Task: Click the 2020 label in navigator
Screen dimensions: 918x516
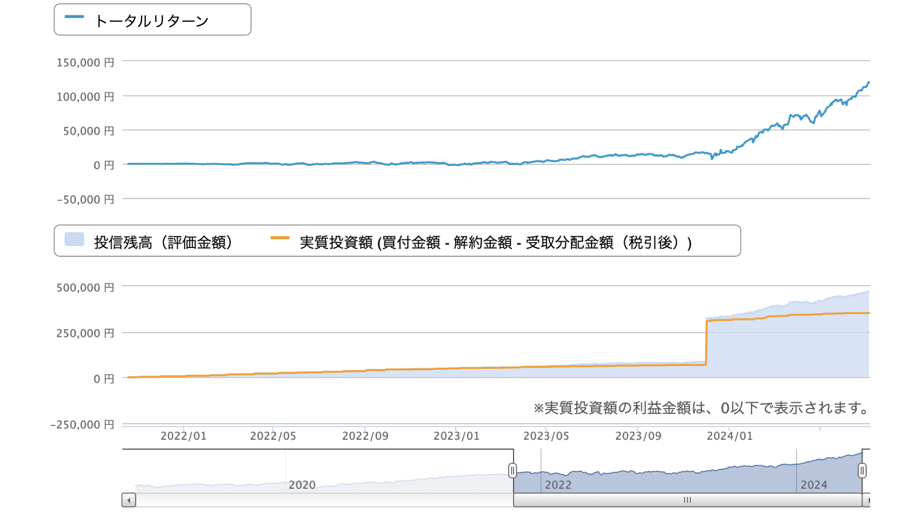Action: click(302, 485)
